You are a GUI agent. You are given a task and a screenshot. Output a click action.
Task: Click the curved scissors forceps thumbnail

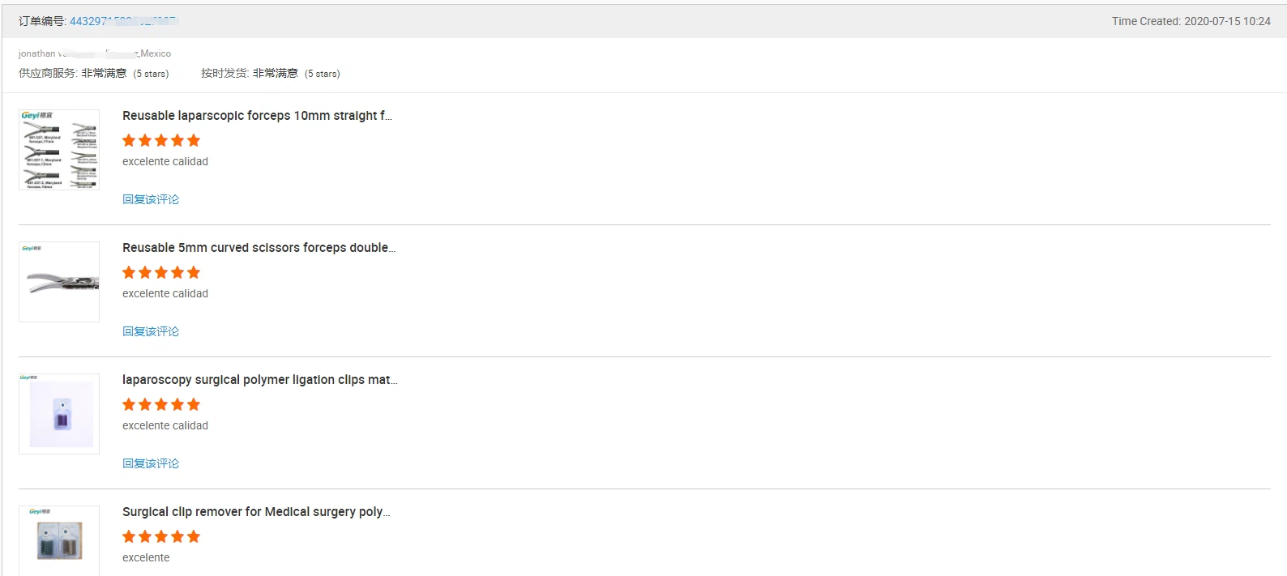pyautogui.click(x=59, y=282)
